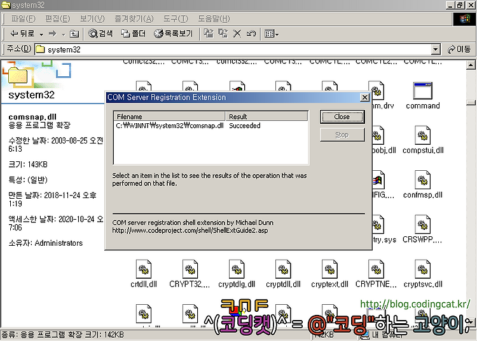
Task: Open the 도구(T) menu
Action: [176, 19]
